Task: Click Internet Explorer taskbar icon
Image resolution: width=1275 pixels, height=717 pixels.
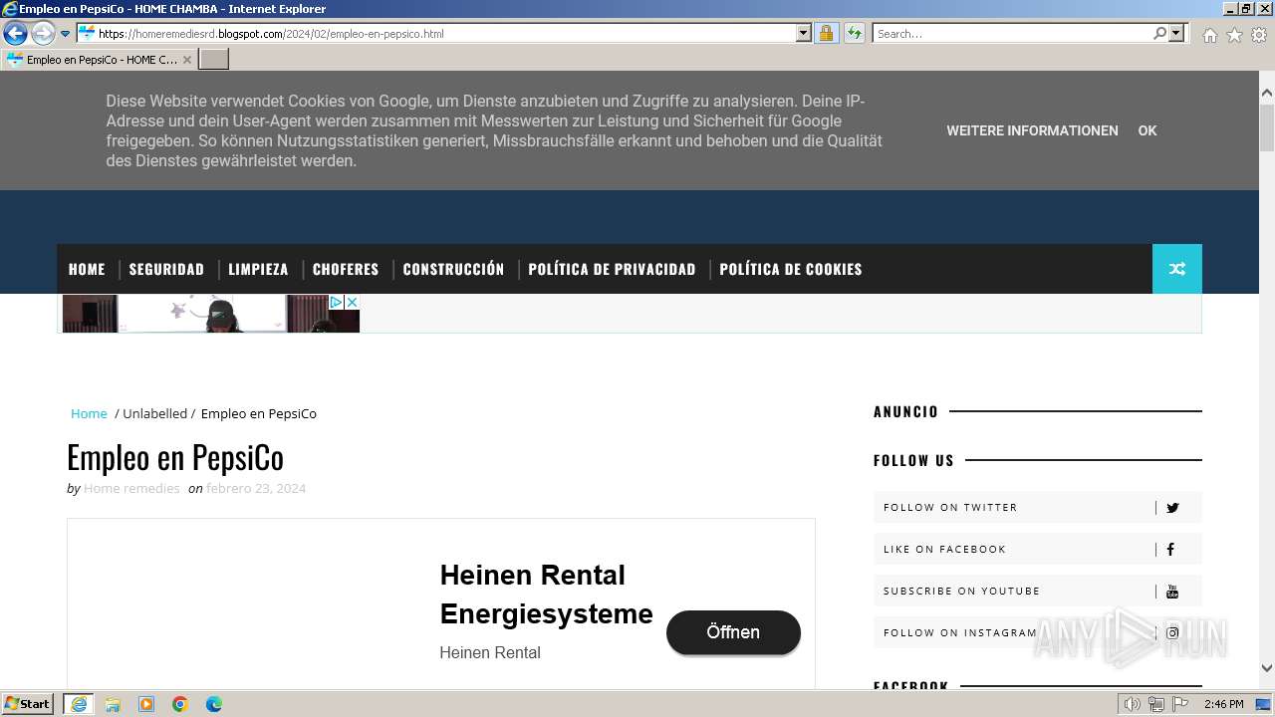Action: 79,704
